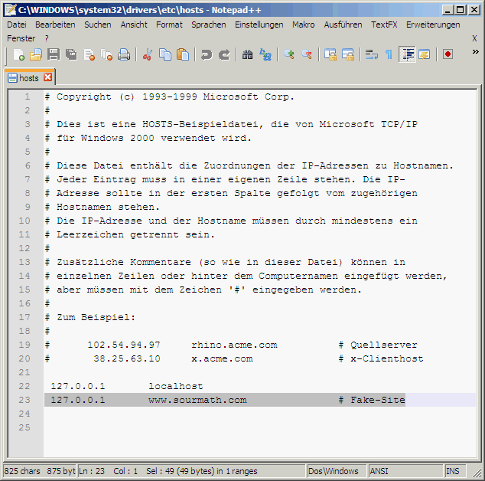Create a new document with the New icon
485x481 pixels.
coord(19,55)
